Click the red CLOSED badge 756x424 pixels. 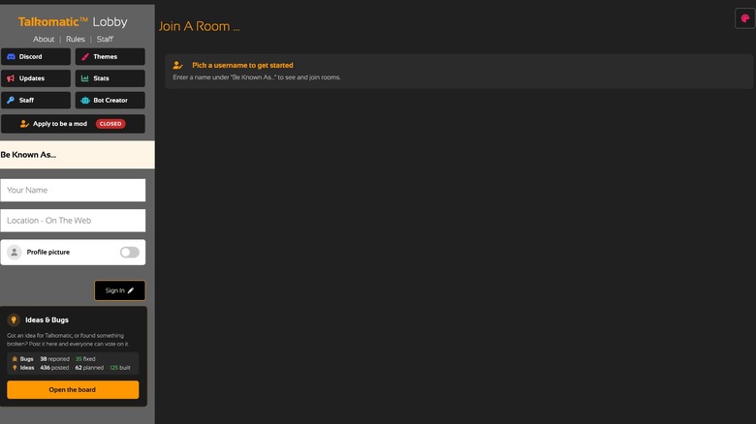(110, 124)
